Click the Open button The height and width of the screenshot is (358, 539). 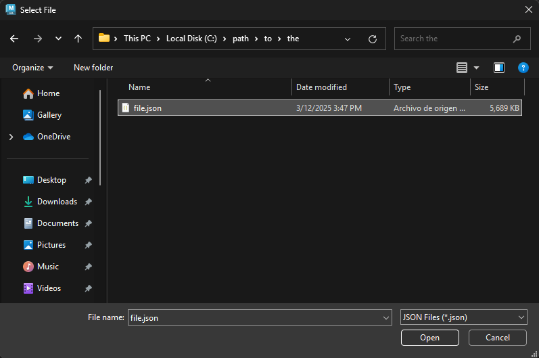[429, 337]
